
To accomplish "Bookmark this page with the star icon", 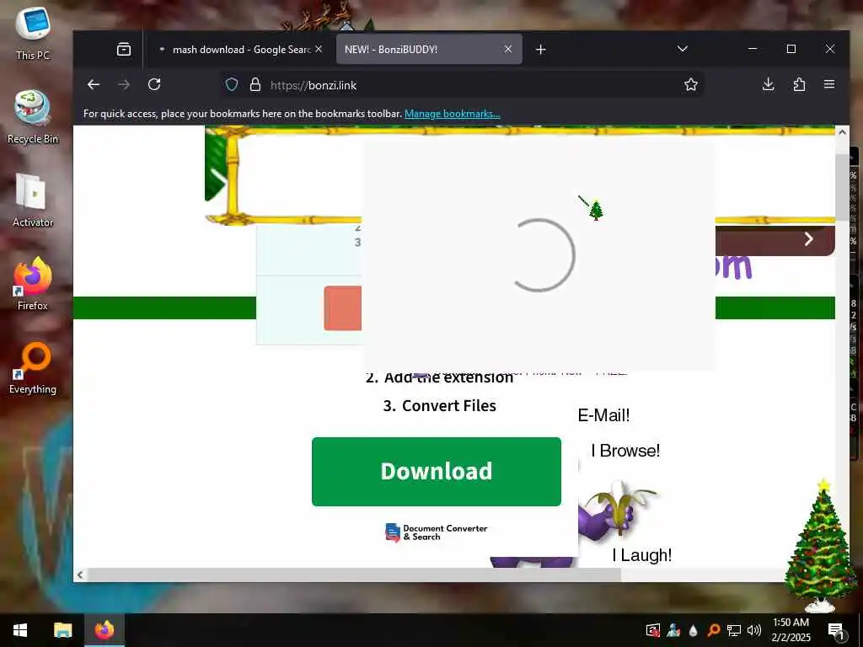I will click(x=691, y=85).
